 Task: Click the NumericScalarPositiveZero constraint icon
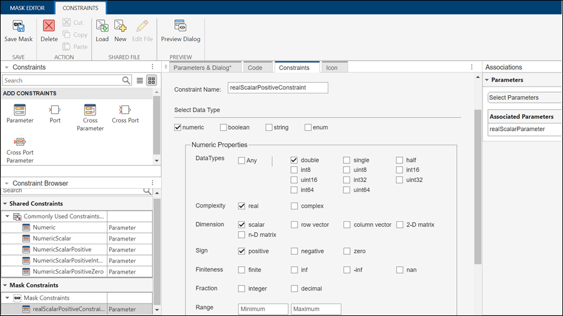(x=26, y=272)
